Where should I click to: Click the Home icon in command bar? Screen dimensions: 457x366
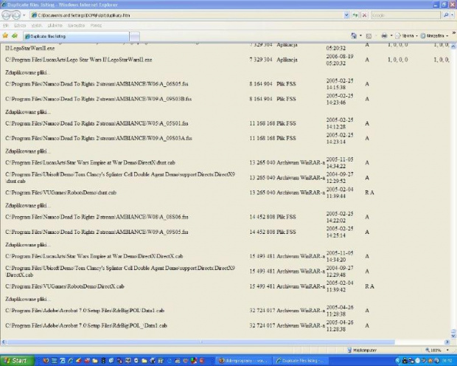coord(354,35)
